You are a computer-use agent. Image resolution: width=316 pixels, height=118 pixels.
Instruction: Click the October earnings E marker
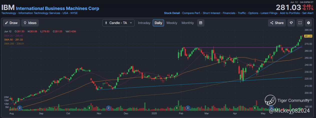pyautogui.click(x=90, y=108)
